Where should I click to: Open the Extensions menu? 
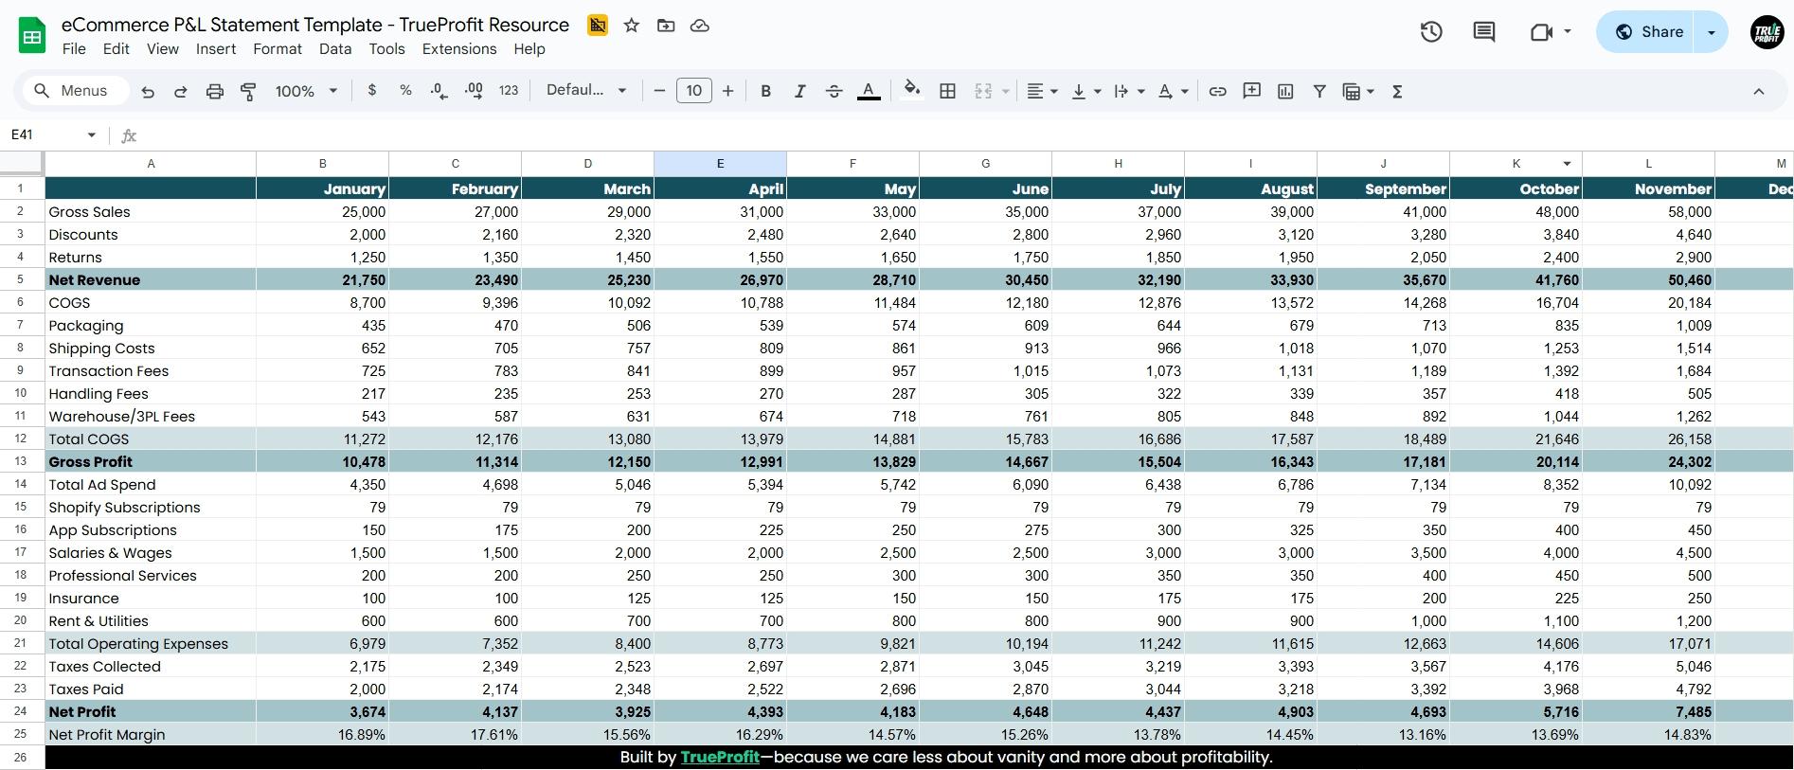(x=459, y=49)
